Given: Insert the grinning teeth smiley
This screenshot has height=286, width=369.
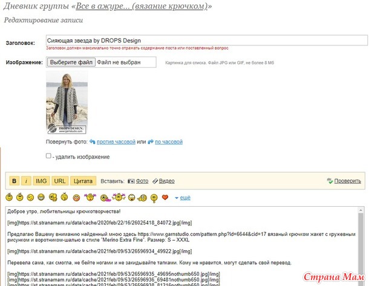Looking at the screenshot, I should pyautogui.click(x=41, y=197).
